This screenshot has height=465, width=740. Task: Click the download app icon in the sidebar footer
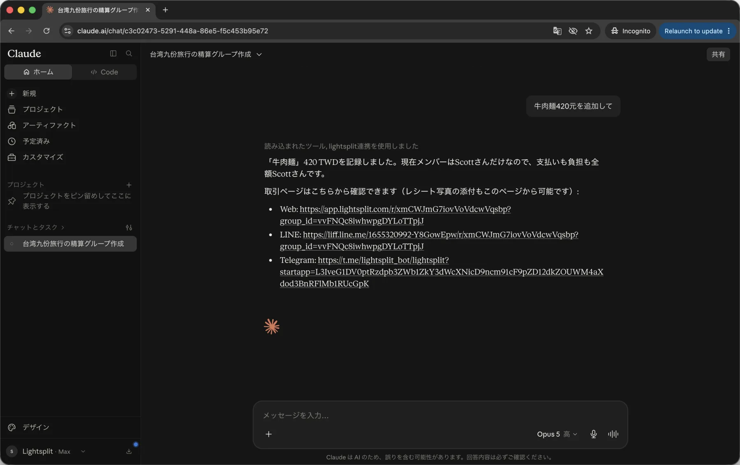pos(129,451)
